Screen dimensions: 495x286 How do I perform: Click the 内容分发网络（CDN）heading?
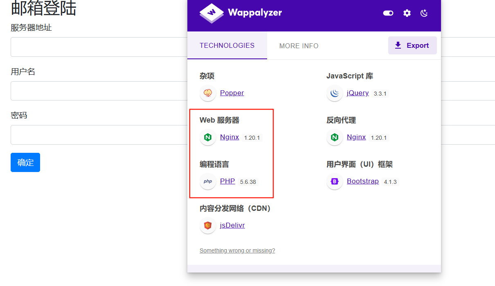[x=236, y=208]
